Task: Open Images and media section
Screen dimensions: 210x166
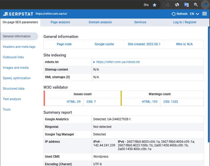Action: (x=16, y=68)
